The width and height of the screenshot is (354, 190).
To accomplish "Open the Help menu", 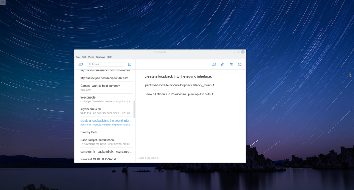I will [109, 57].
